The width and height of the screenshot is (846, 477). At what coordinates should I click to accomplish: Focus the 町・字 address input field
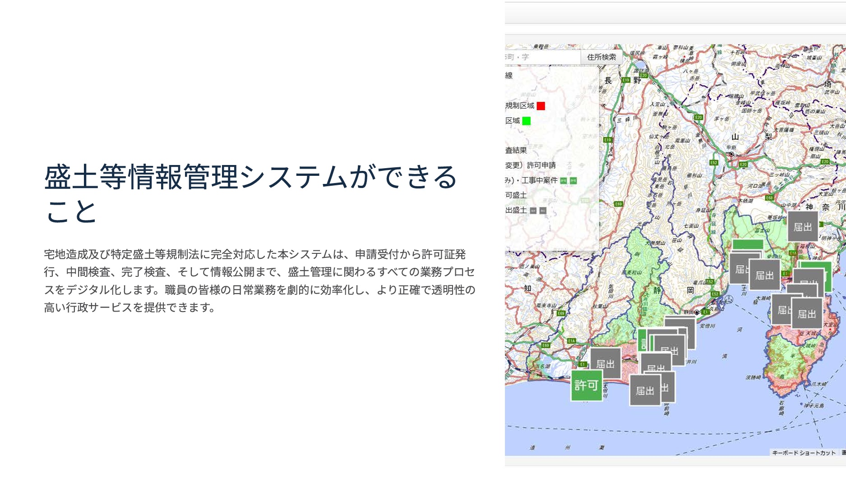[x=541, y=57]
